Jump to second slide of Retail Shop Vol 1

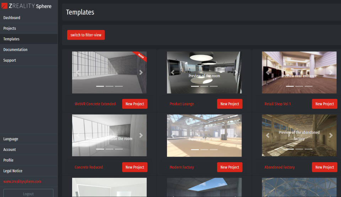point(299,86)
